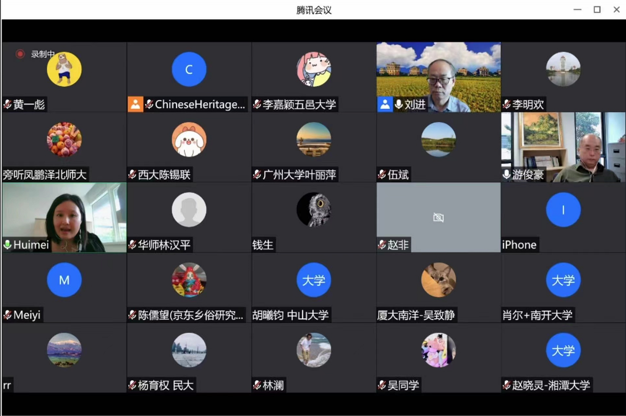Click the sloth avatar of 黄一彪
This screenshot has width=626, height=416.
pos(64,69)
